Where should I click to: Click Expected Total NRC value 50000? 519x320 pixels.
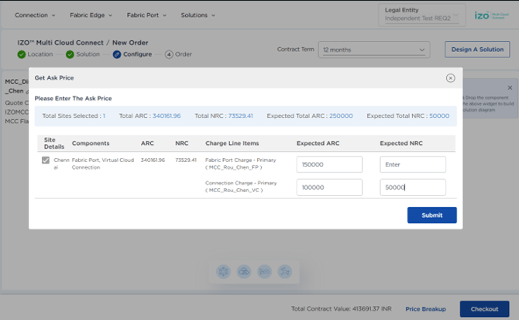tap(439, 115)
